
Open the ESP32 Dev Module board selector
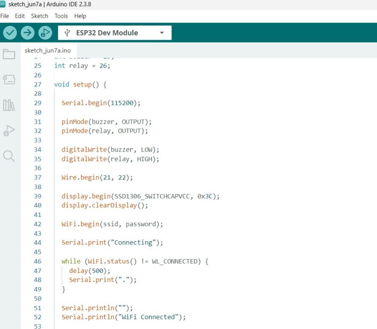[x=115, y=33]
